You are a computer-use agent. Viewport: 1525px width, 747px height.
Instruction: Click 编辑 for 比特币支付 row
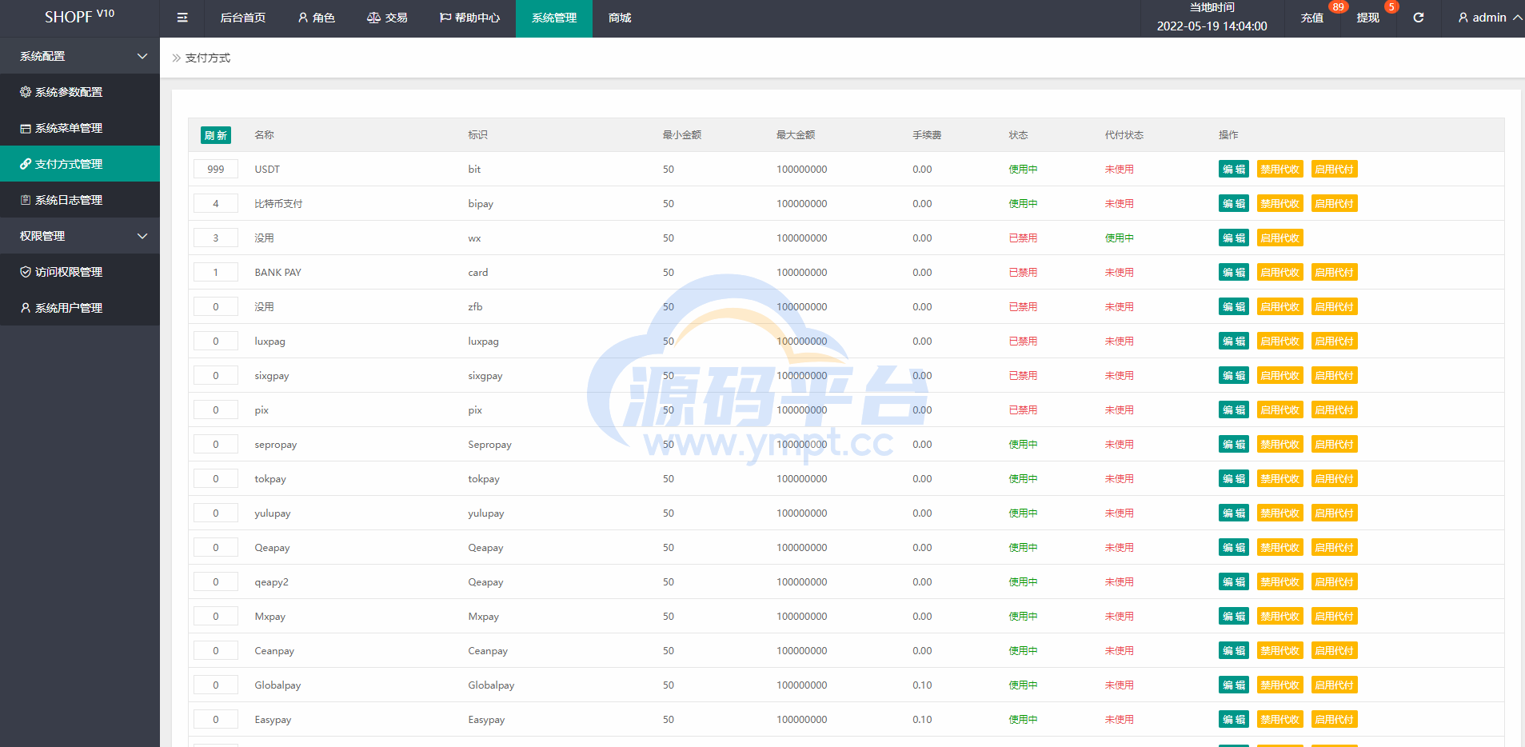pyautogui.click(x=1234, y=203)
